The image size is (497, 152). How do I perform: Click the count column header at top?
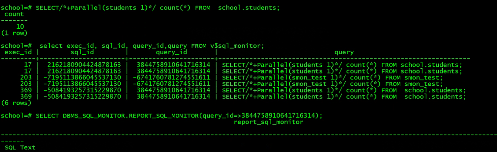pyautogui.click(x=14, y=14)
